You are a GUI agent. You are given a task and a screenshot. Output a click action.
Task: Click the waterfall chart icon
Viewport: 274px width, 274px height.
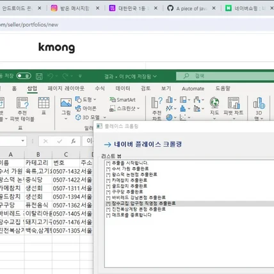197,100
